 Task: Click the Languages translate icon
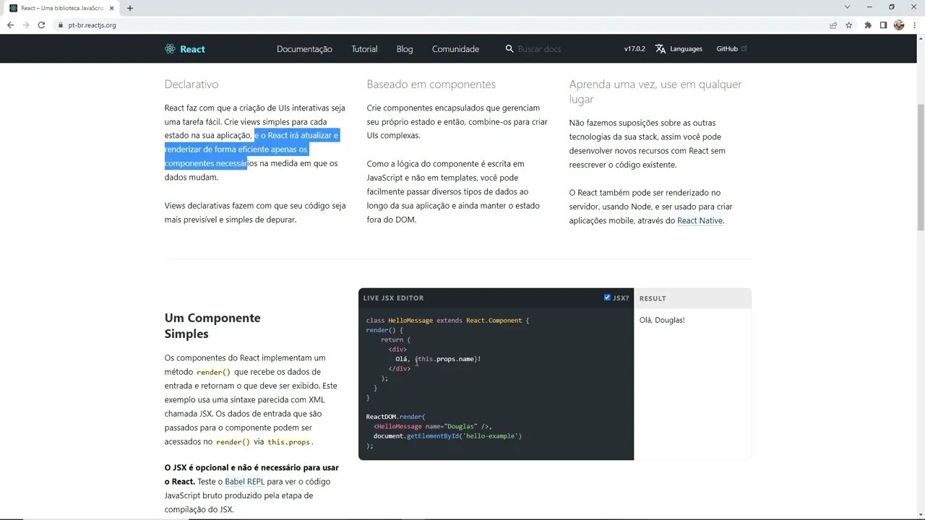661,48
